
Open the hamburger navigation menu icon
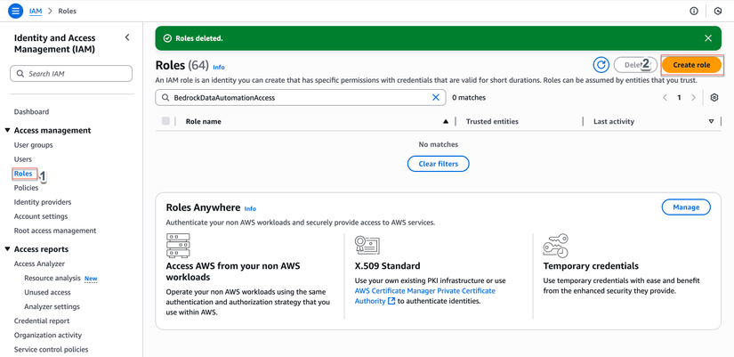[x=15, y=11]
